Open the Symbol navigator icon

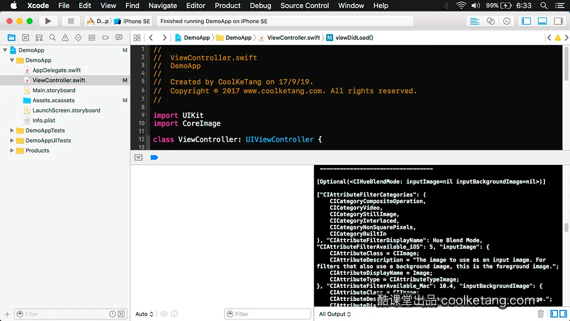click(39, 38)
